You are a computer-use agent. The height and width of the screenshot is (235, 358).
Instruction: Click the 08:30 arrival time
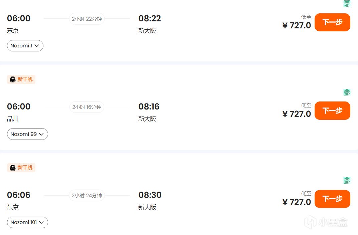[x=150, y=195]
